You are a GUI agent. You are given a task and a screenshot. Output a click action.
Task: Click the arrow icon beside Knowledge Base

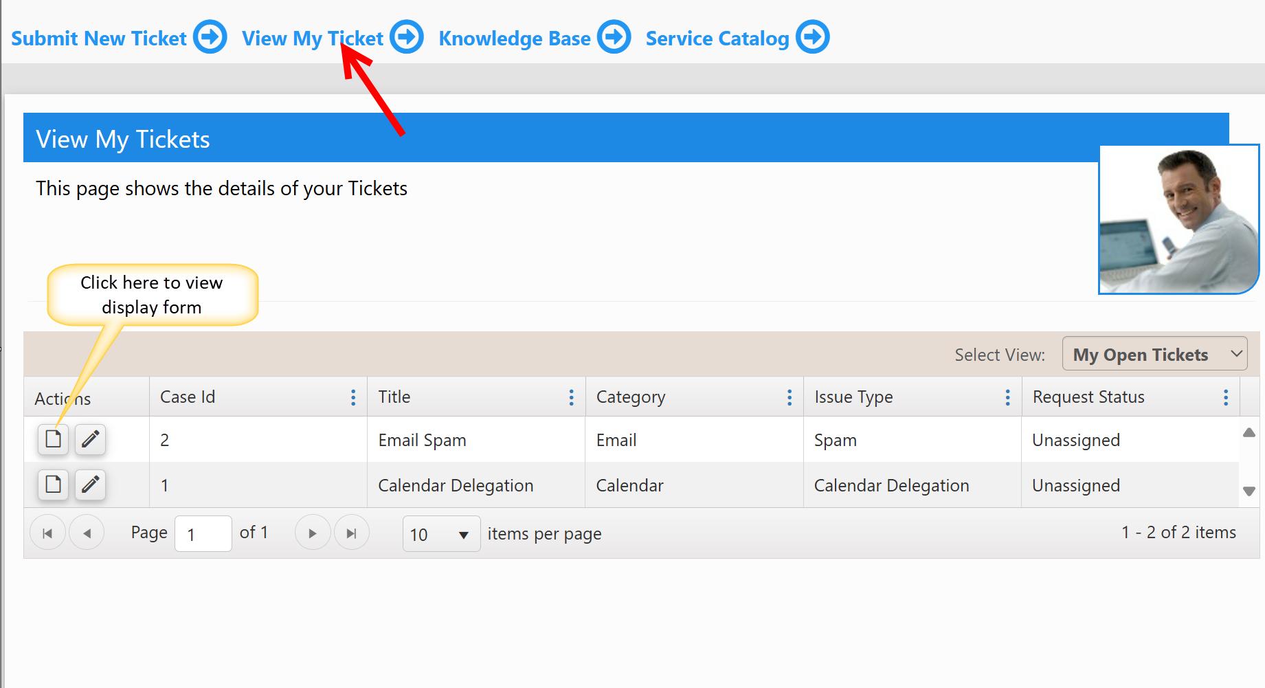point(614,37)
